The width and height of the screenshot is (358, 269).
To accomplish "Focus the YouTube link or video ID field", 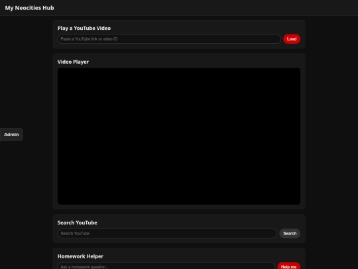I will [x=169, y=39].
